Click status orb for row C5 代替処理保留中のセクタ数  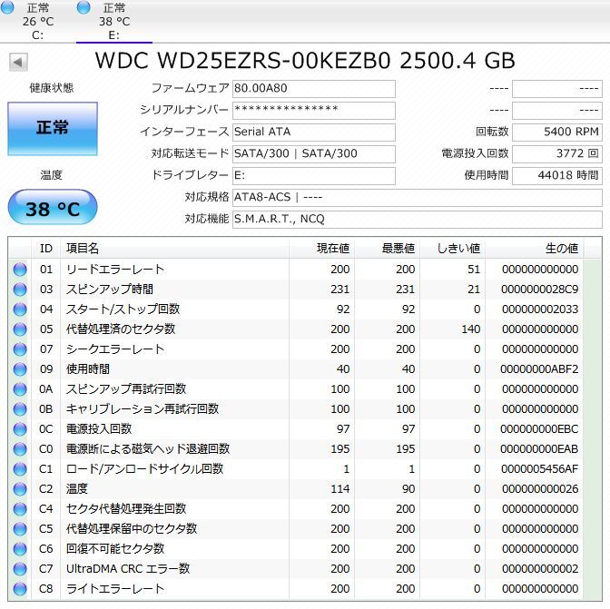[20, 529]
